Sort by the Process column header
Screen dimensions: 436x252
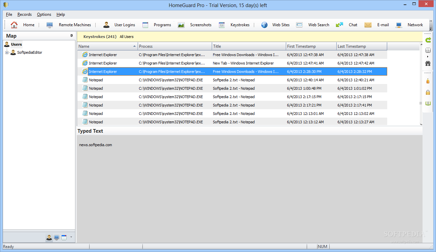click(175, 46)
